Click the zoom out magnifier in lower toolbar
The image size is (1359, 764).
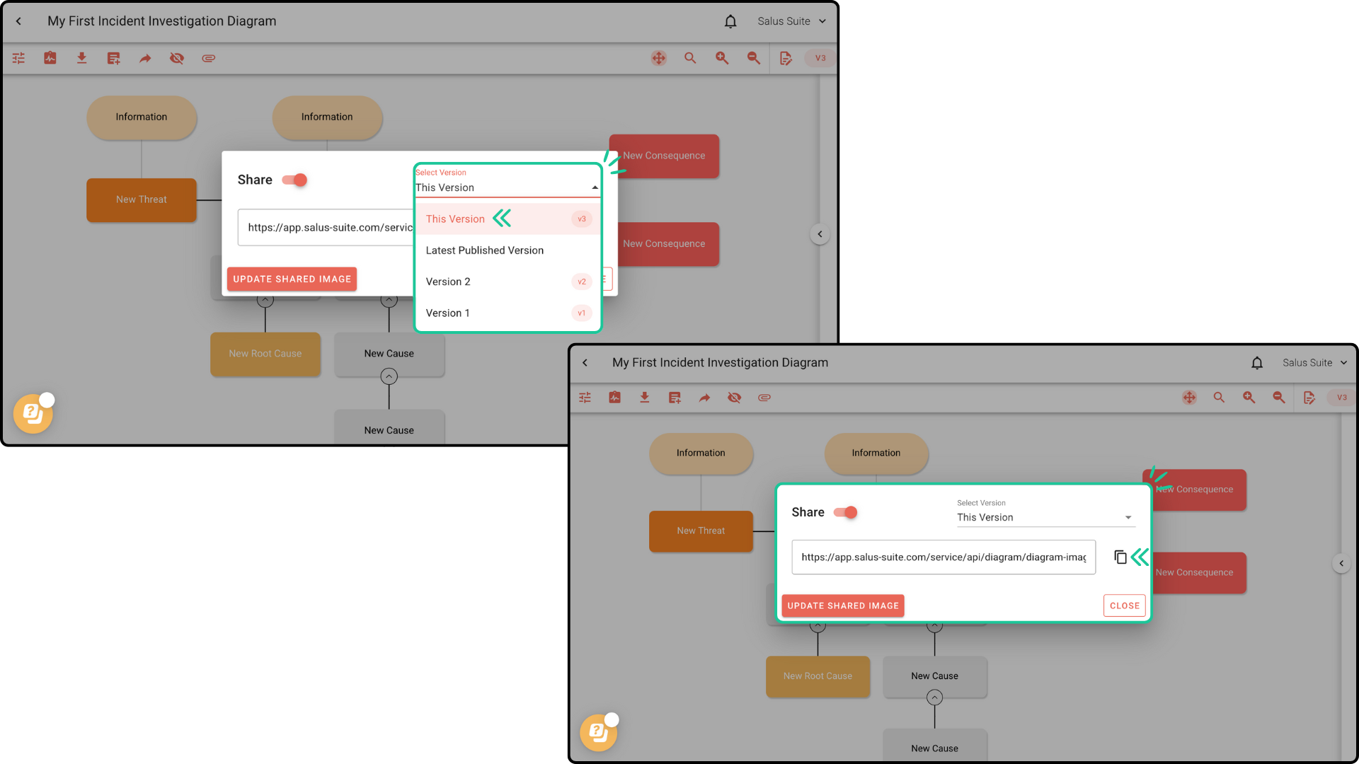click(x=1278, y=398)
